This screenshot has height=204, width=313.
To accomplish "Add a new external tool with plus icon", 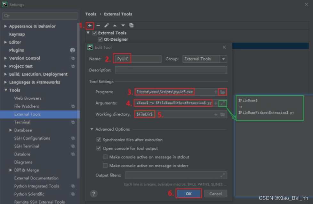I will click(x=90, y=26).
